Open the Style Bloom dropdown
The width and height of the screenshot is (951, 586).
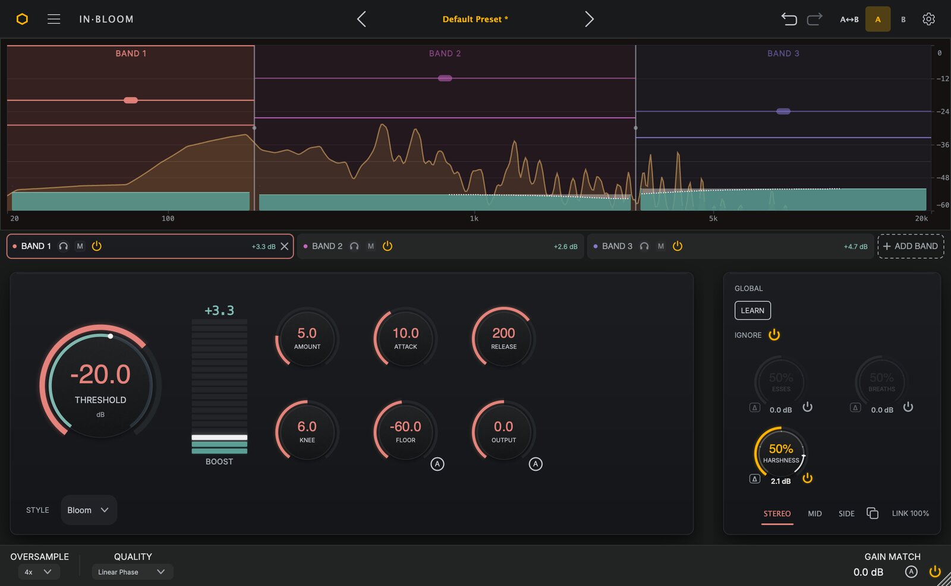coord(89,510)
